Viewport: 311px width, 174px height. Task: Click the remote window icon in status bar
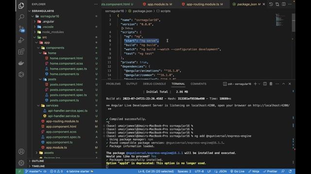pos(19,171)
